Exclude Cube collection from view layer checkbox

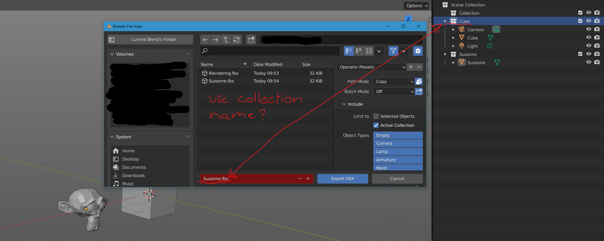point(580,21)
